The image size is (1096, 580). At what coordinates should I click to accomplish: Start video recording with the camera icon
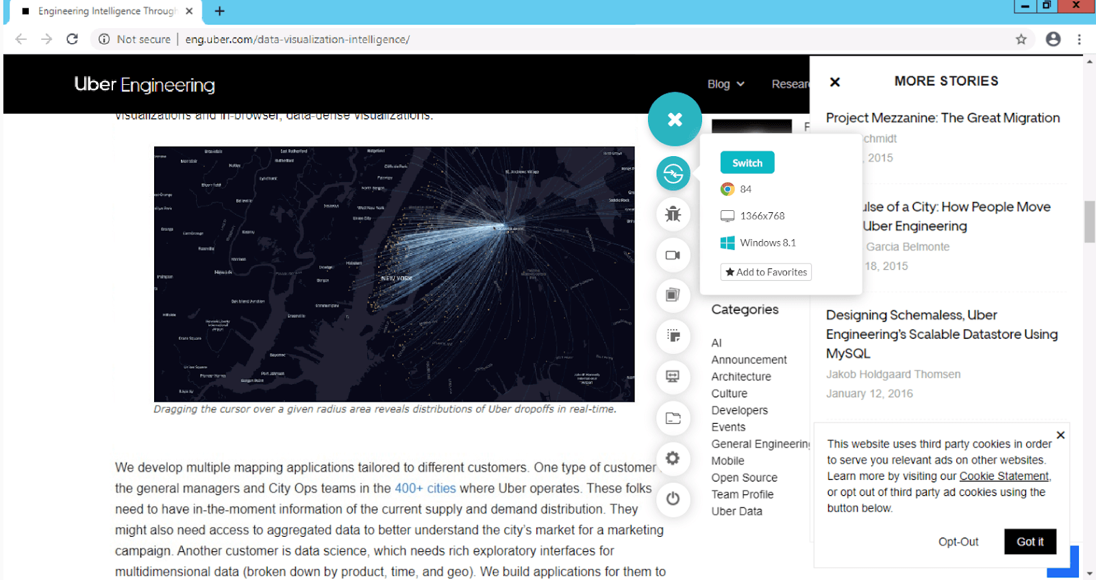(x=673, y=255)
